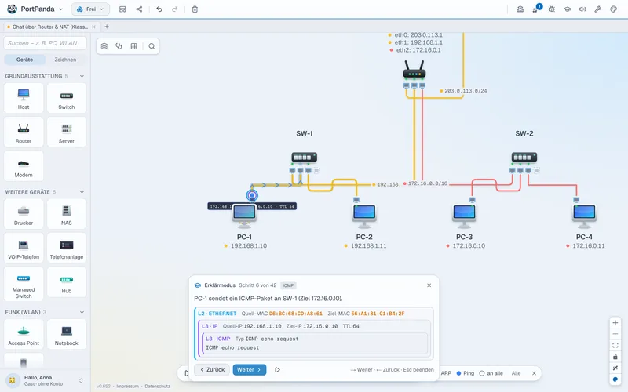Add a Router device from palette

(x=24, y=132)
